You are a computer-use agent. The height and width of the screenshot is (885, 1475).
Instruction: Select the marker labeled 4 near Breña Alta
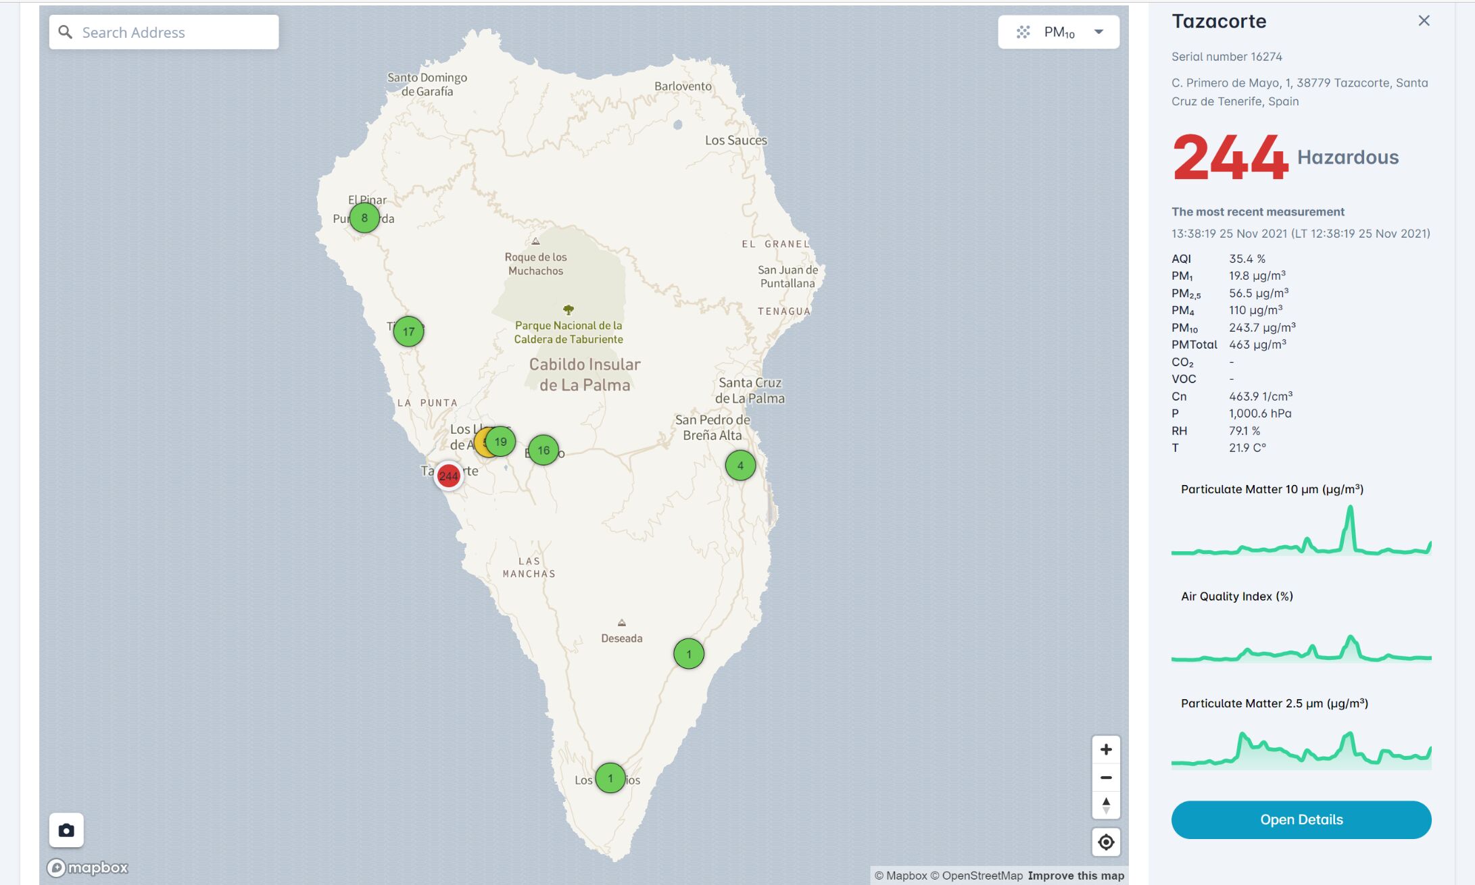pyautogui.click(x=740, y=465)
